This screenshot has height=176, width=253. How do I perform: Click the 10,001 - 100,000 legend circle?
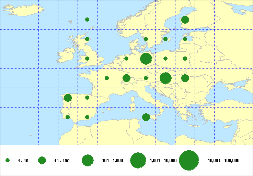click(x=189, y=160)
